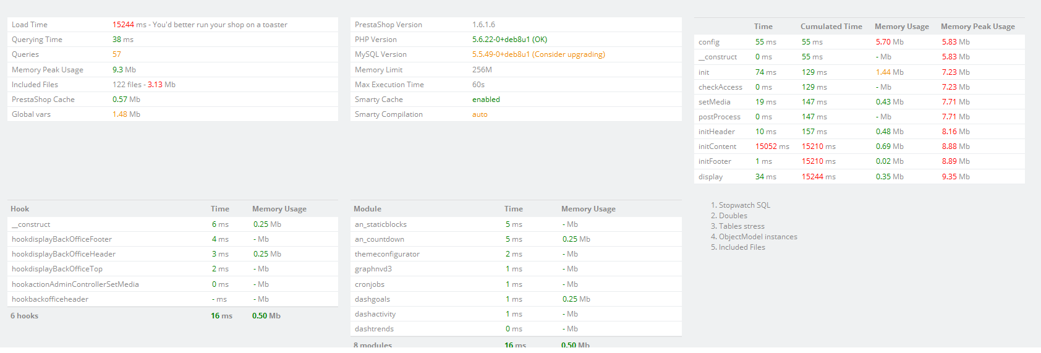Select the an_staticblocks module row
Viewport: 1041px width, 353px height.
(x=381, y=224)
